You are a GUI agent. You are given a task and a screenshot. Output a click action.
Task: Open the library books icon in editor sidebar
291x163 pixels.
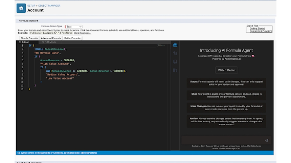175,70
